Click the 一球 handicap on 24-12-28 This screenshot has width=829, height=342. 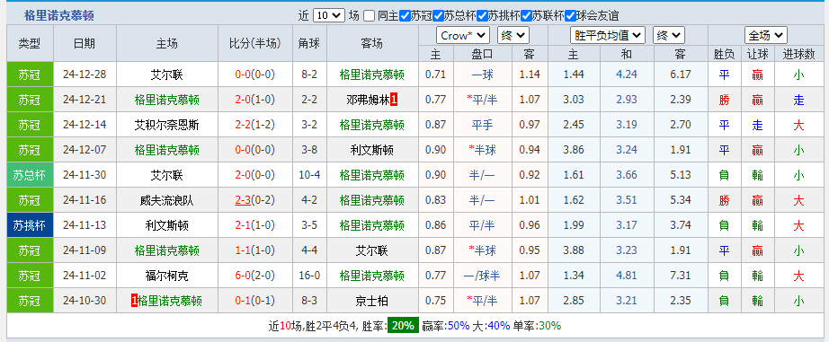[482, 75]
